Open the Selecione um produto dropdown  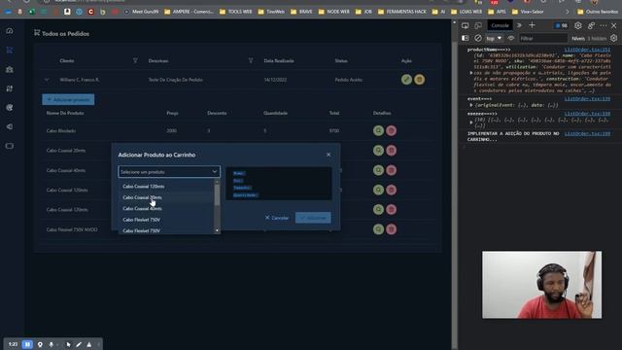pyautogui.click(x=169, y=172)
